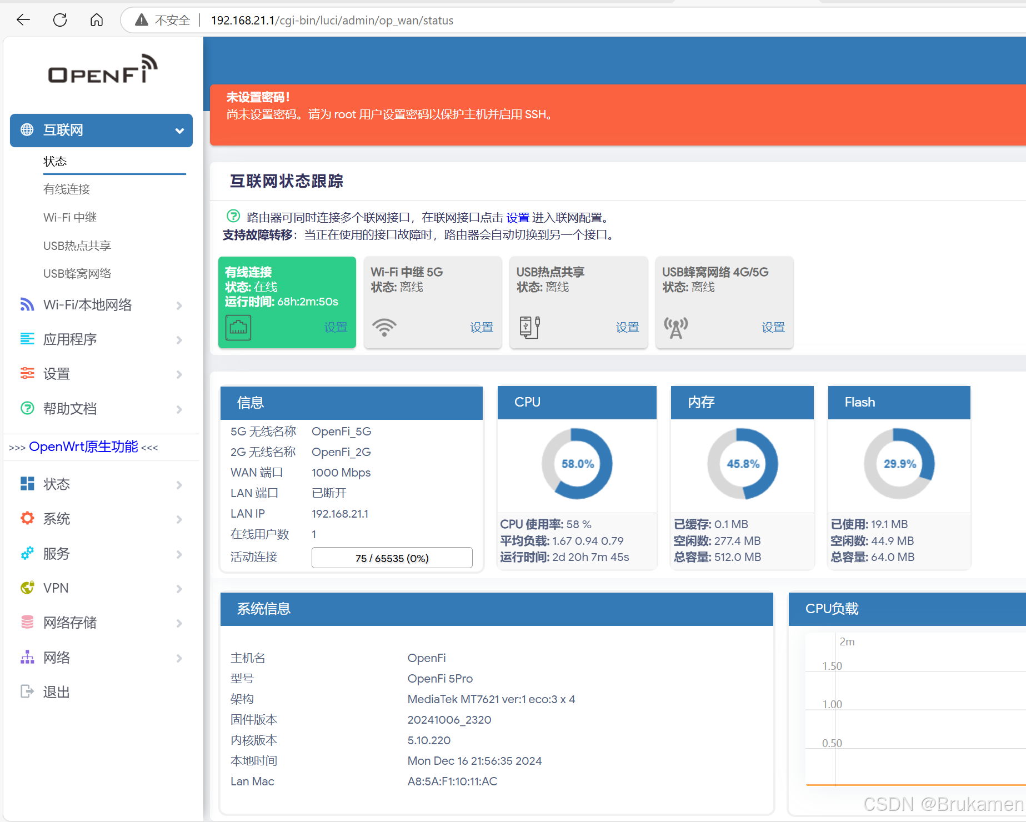Expand the 系统 arrow

179,519
